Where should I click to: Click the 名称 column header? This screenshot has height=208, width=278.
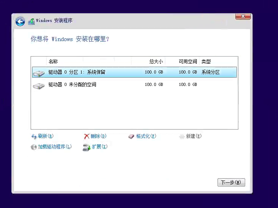[53, 61]
